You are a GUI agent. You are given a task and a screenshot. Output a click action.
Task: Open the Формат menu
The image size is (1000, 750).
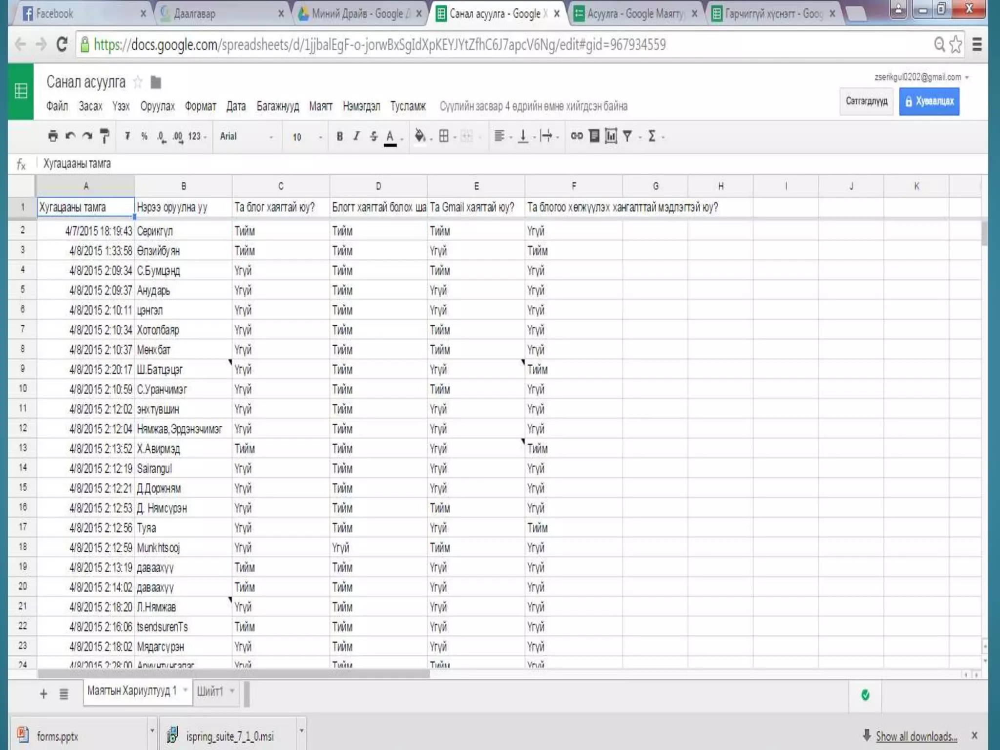[200, 106]
